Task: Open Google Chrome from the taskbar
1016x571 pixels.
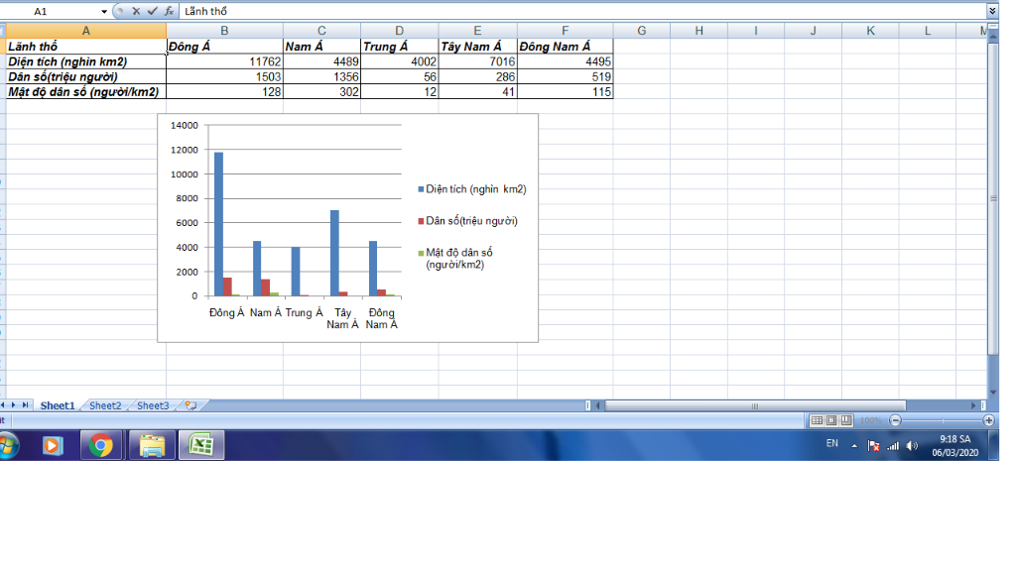Action: pyautogui.click(x=100, y=446)
